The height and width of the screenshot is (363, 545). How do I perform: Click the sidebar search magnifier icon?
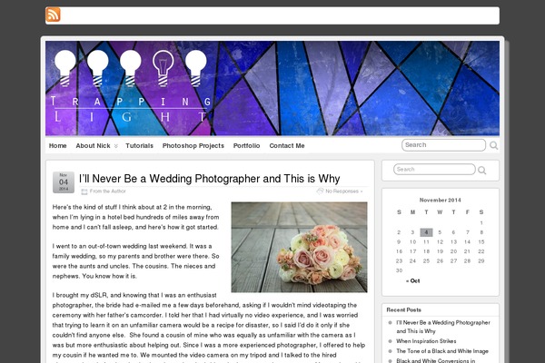click(481, 171)
